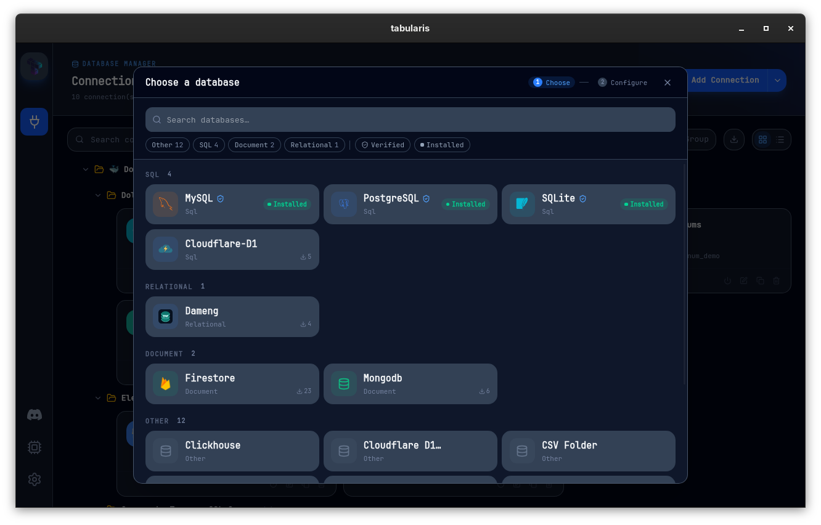Click Cloudflare-D1 download count 5

306,257
